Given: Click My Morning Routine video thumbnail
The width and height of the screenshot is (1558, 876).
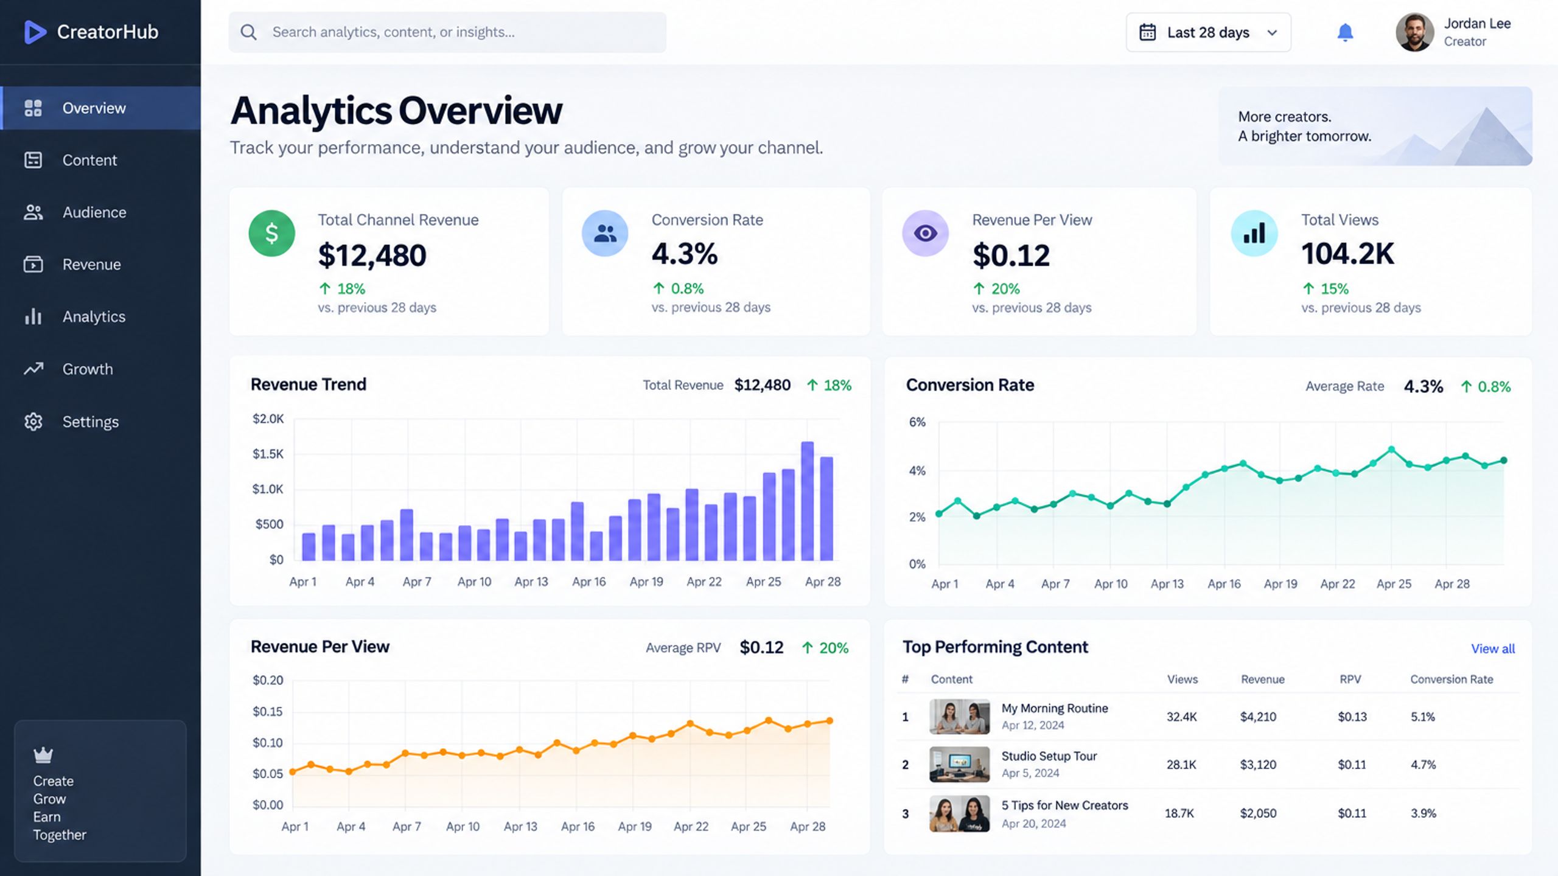Looking at the screenshot, I should [x=959, y=717].
